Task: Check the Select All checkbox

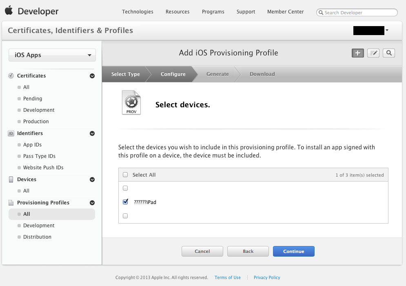Action: pos(125,175)
